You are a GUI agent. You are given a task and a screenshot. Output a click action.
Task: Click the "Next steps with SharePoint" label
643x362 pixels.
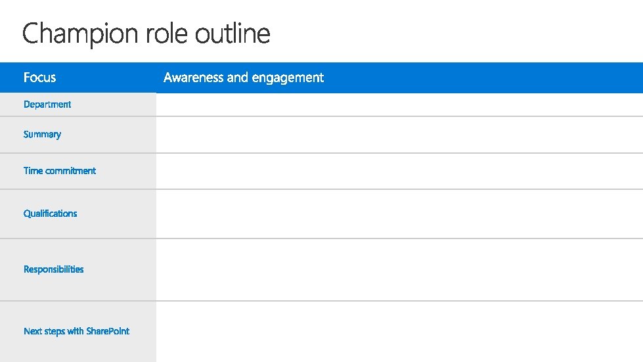[76, 331]
